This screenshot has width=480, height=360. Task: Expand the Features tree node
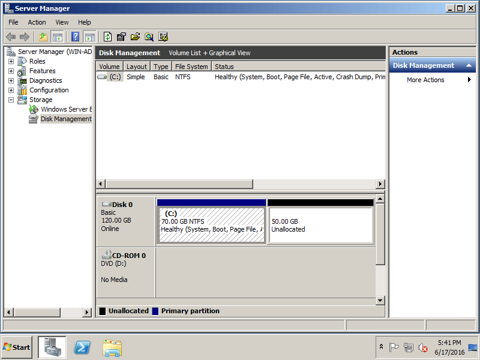point(11,71)
